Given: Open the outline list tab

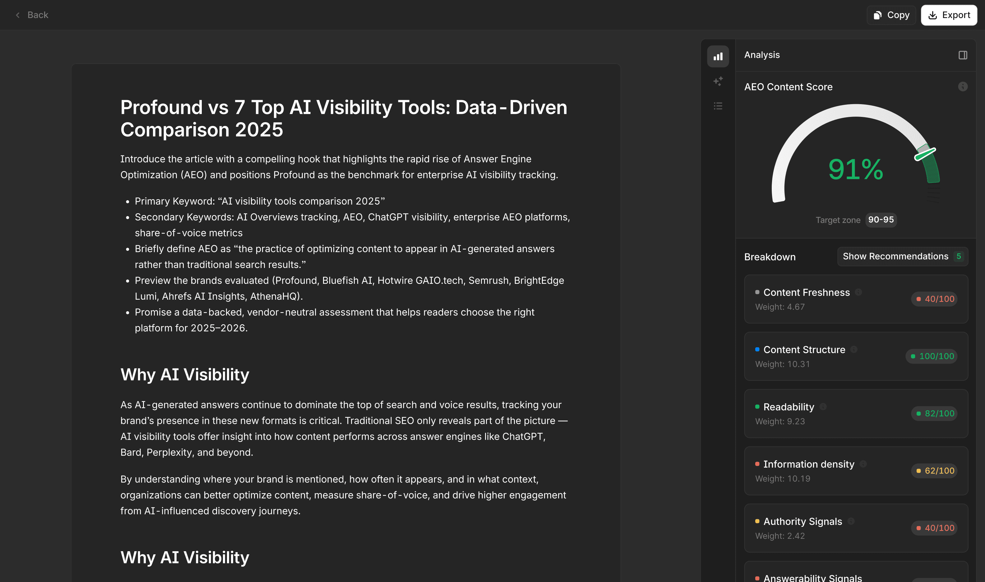Looking at the screenshot, I should 718,106.
